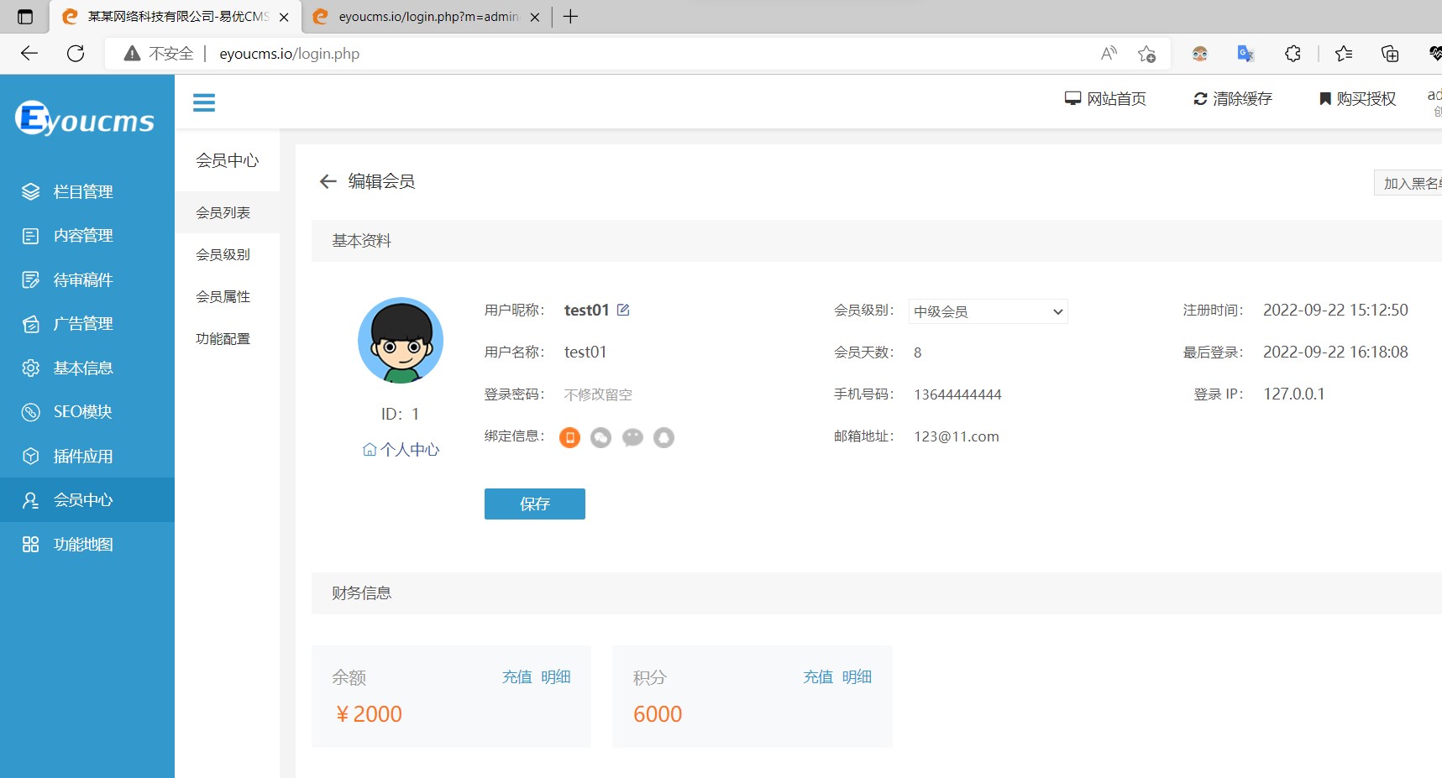Open 待审稿件 in the sidebar
This screenshot has width=1442, height=778.
click(87, 279)
